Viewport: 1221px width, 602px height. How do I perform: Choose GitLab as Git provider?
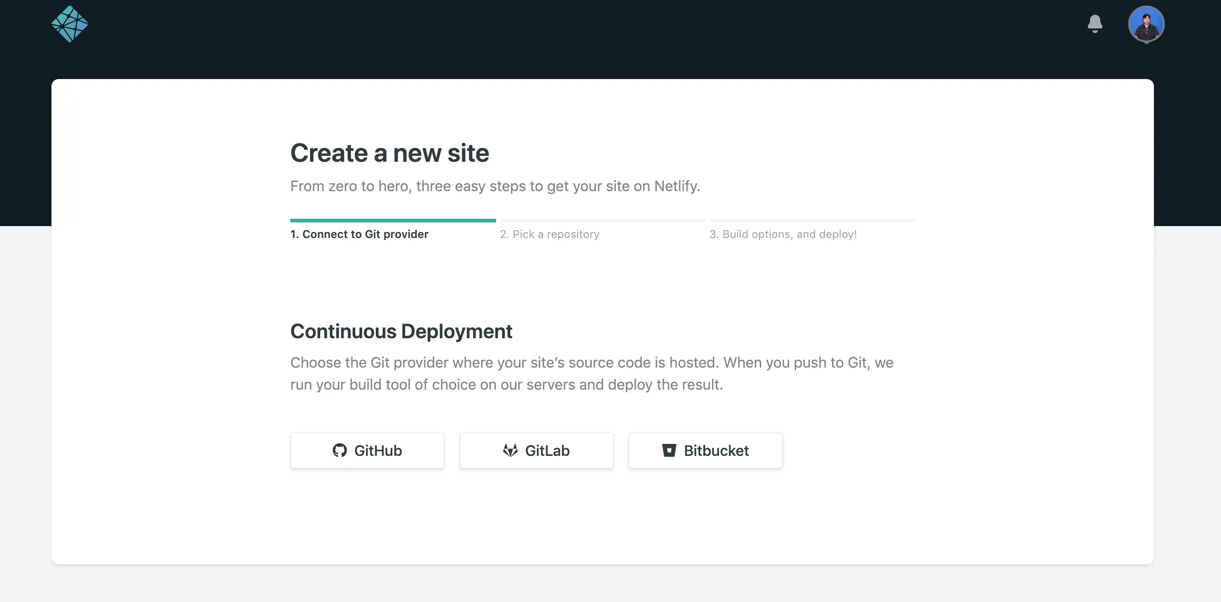[547, 450]
